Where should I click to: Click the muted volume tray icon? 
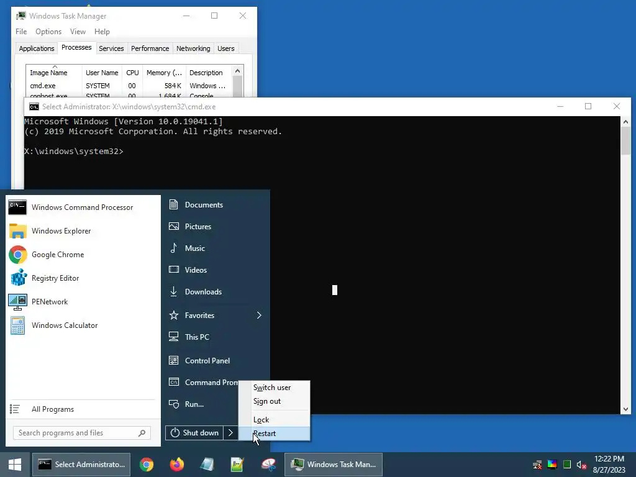click(581, 465)
